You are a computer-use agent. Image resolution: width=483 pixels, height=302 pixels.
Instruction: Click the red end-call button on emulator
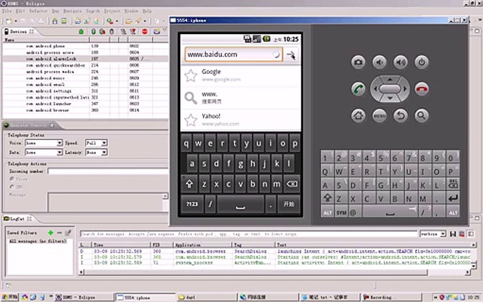click(x=422, y=89)
